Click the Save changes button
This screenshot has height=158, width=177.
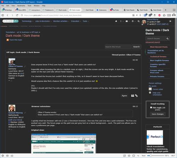[158, 114]
